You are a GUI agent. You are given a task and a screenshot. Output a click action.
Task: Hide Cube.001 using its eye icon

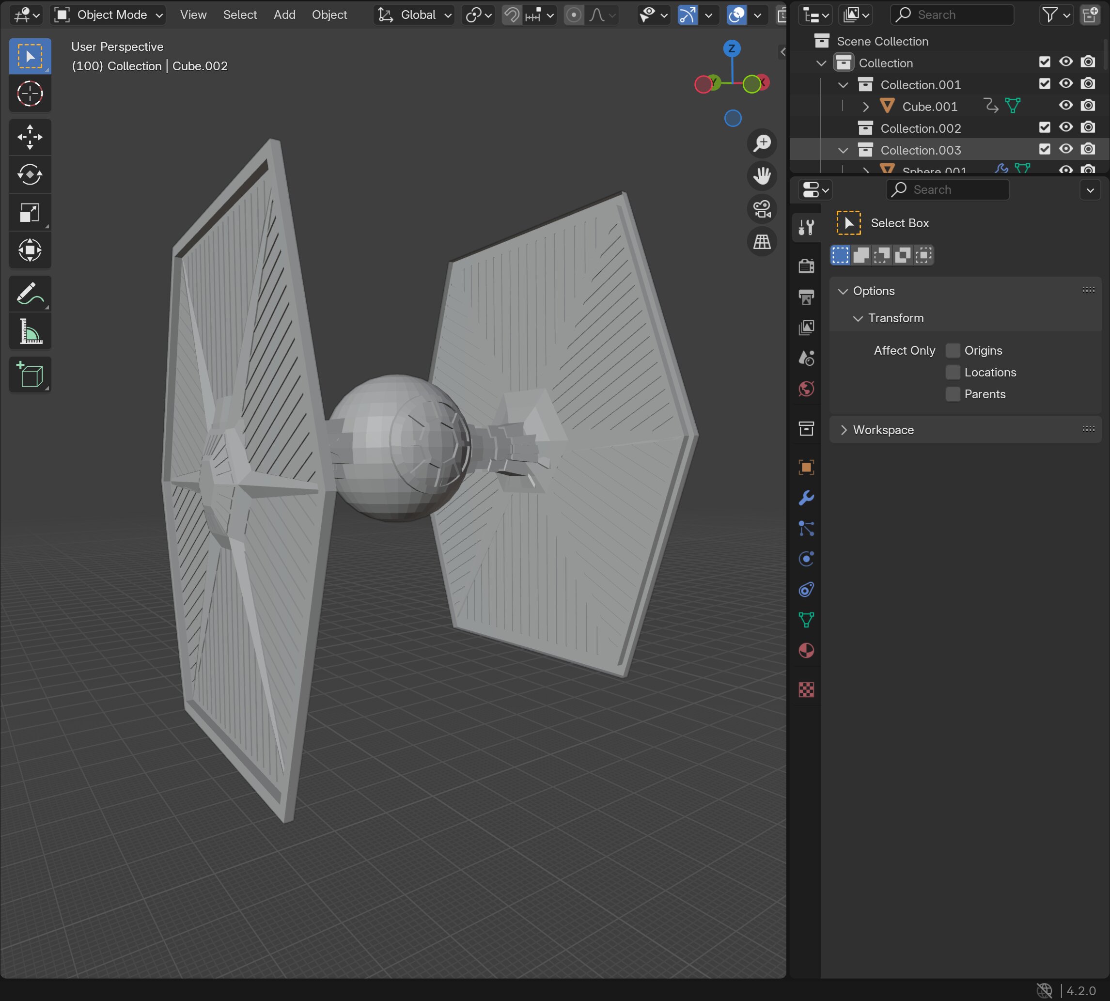(x=1065, y=106)
